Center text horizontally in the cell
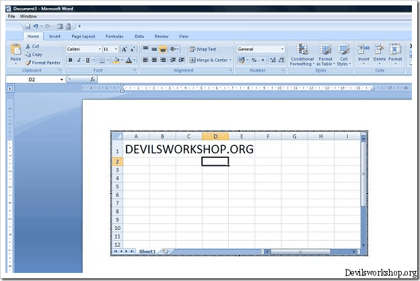 [x=154, y=60]
